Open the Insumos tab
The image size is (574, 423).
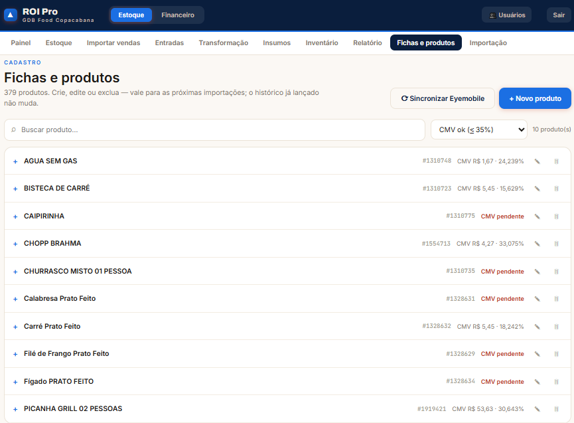277,43
